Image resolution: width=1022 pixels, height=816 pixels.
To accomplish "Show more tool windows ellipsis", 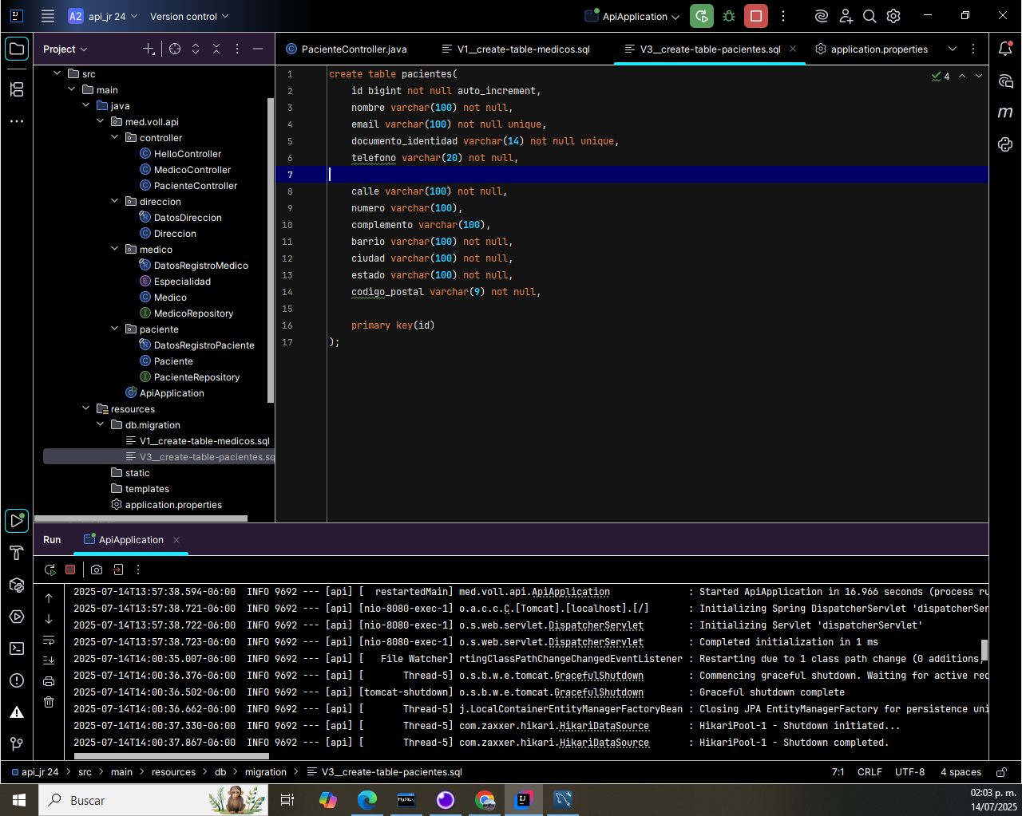I will [x=17, y=121].
